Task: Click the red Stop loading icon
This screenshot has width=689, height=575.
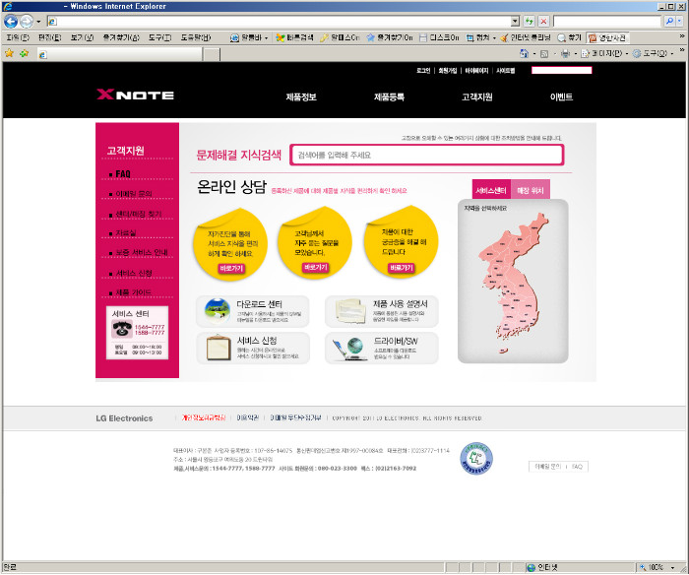Action: [543, 21]
